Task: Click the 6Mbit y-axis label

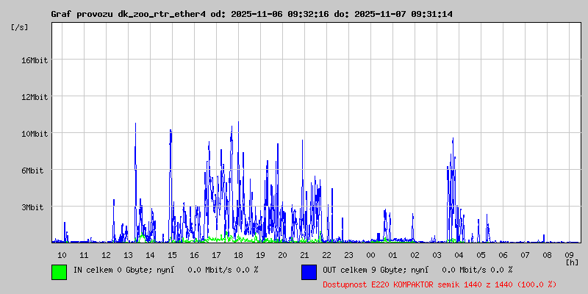Action: (x=34, y=171)
